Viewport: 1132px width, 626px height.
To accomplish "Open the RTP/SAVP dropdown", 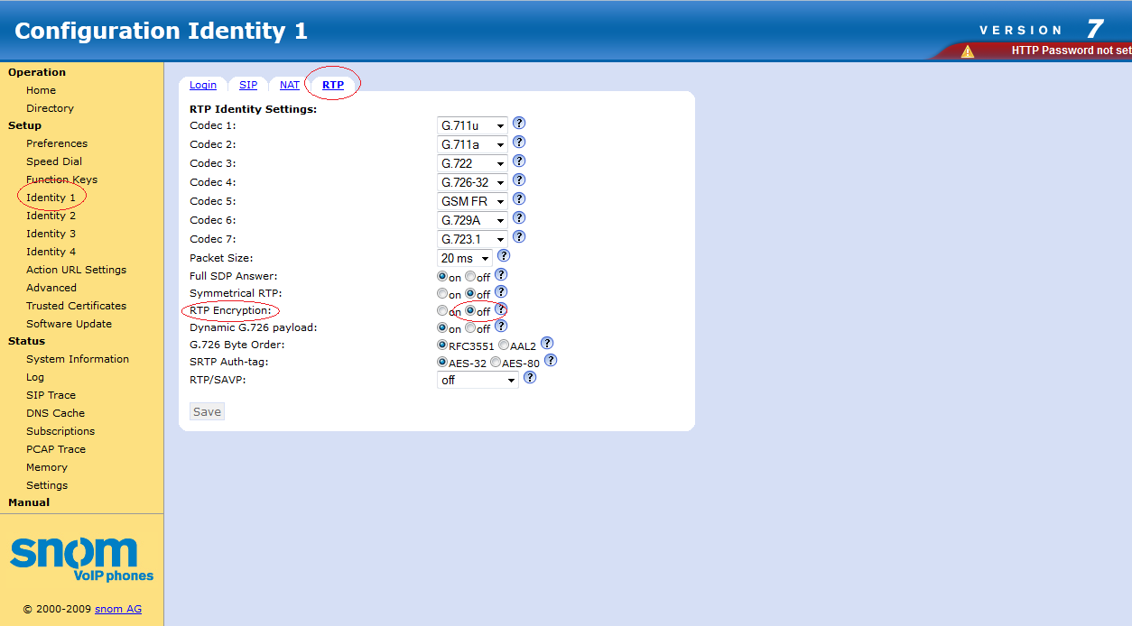I will (478, 380).
